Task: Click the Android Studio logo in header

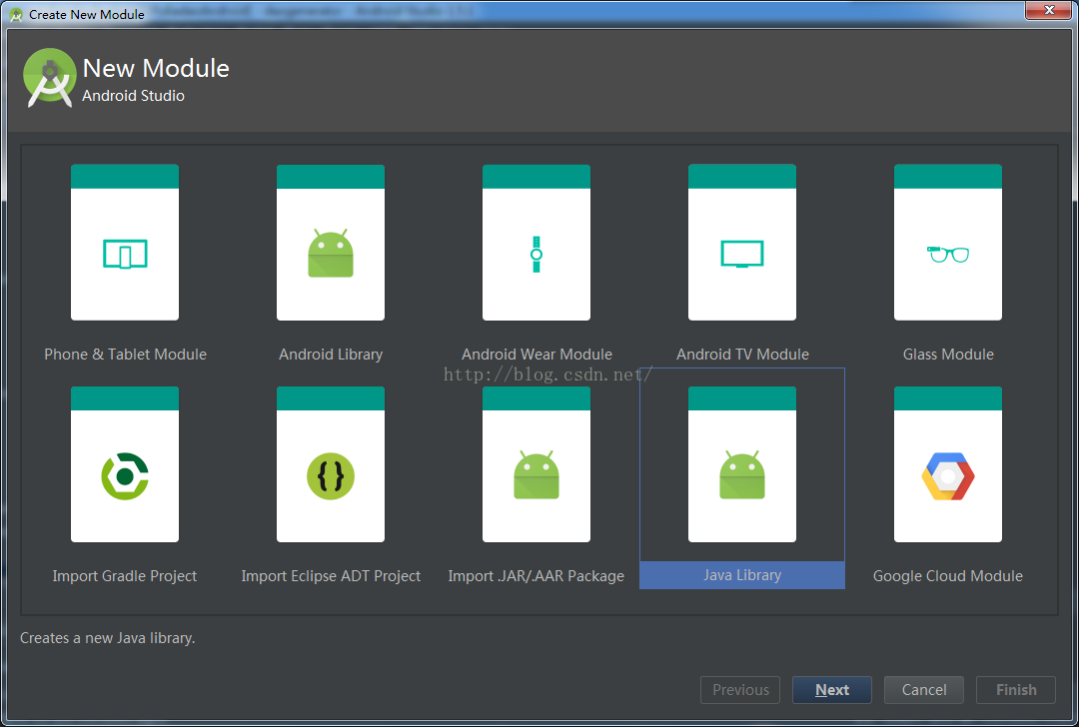Action: point(50,78)
